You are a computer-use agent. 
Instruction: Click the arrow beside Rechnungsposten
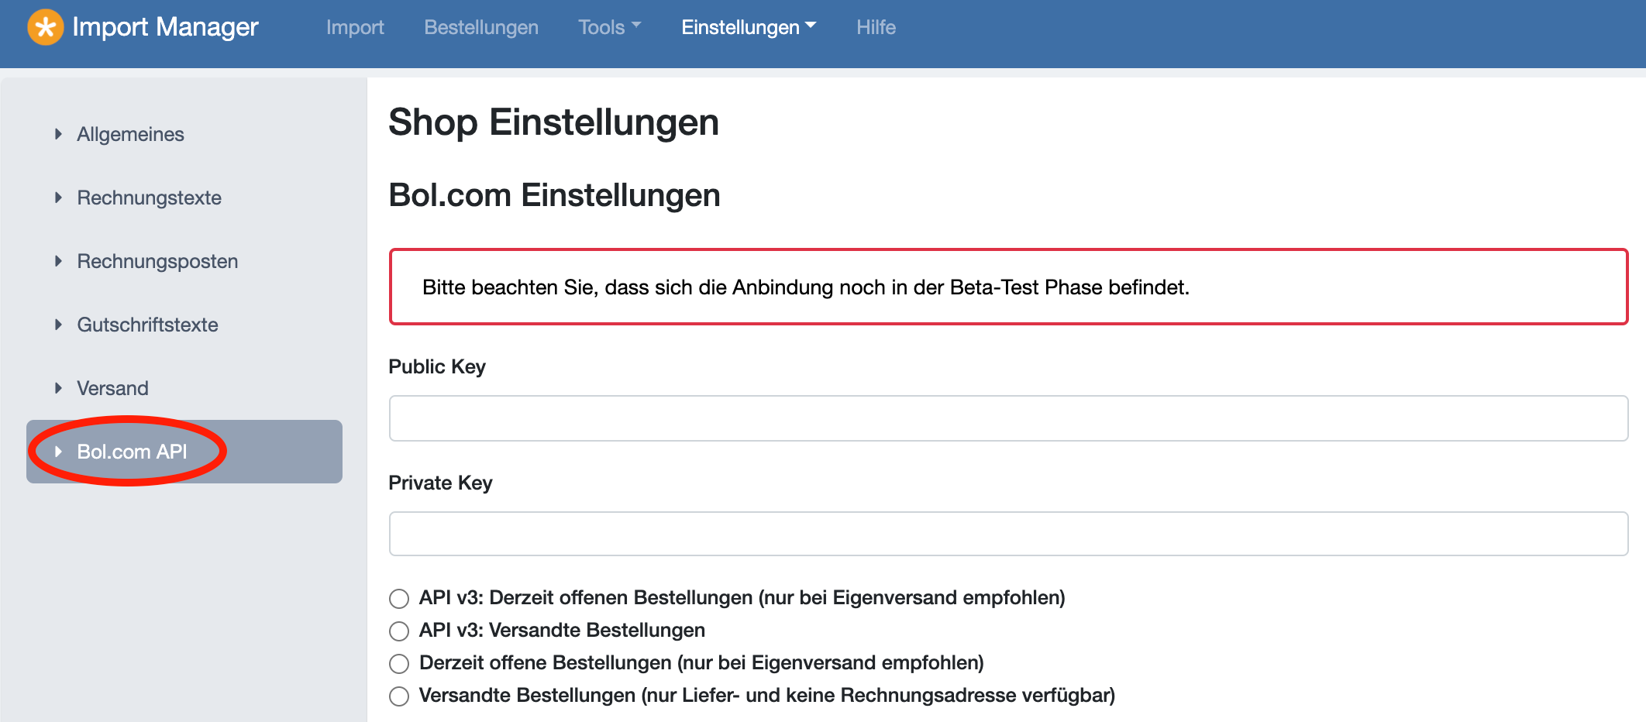(x=58, y=261)
